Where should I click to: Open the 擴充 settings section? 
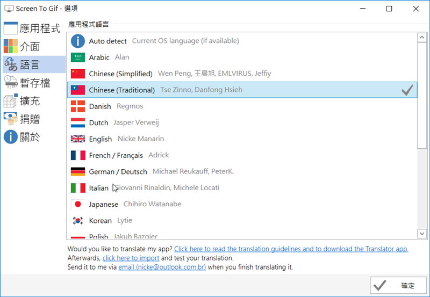pyautogui.click(x=34, y=100)
